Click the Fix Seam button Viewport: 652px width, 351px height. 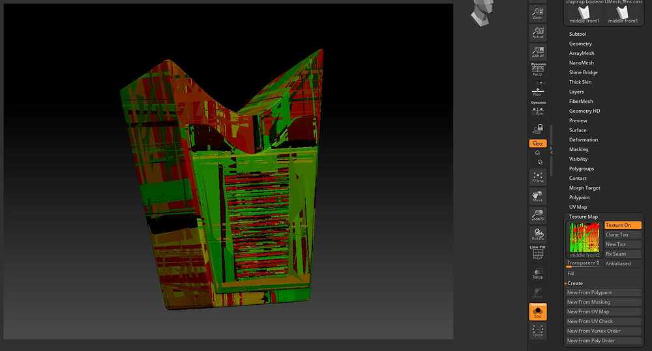pos(623,254)
